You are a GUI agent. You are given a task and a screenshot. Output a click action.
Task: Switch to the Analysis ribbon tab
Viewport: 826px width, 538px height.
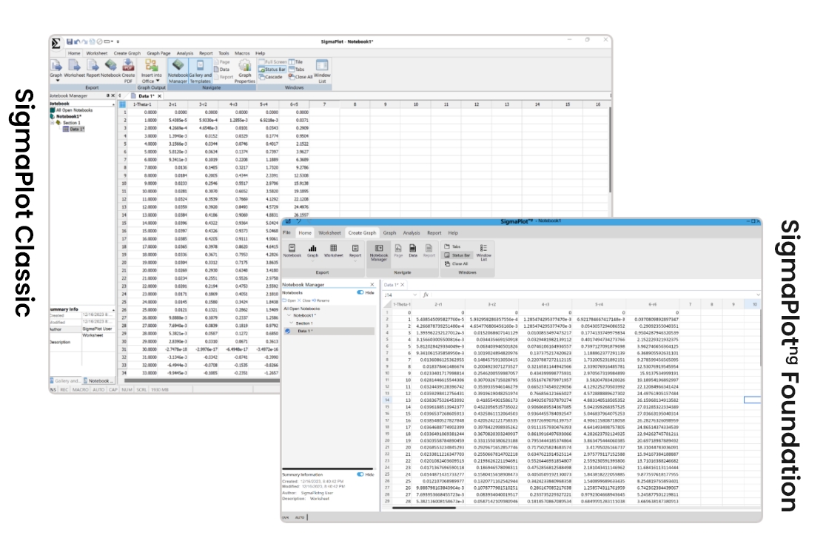tap(184, 53)
